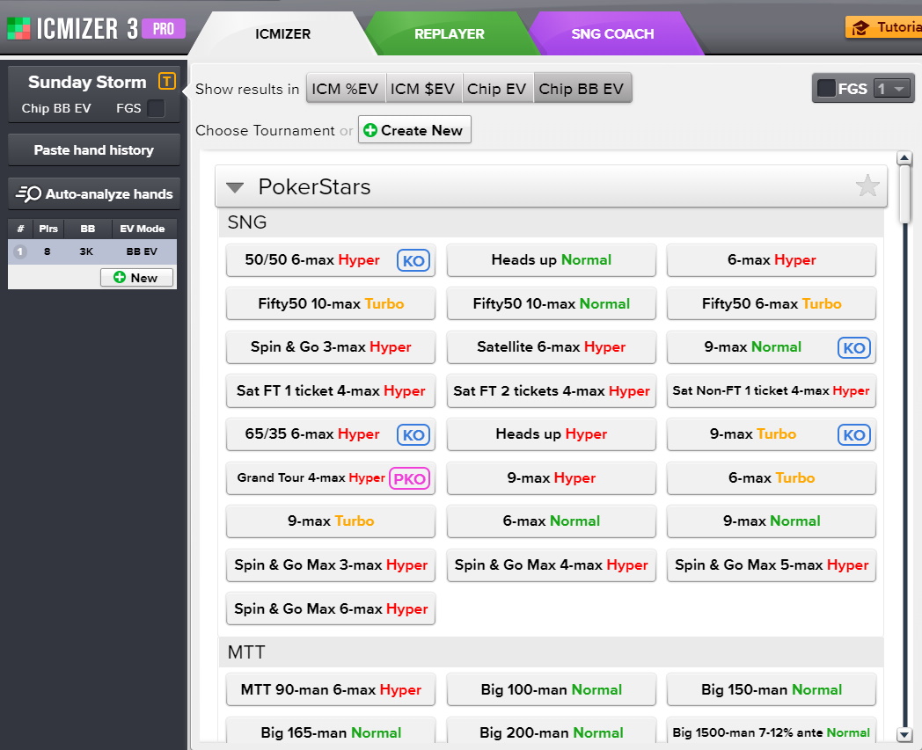Image resolution: width=922 pixels, height=750 pixels.
Task: Toggle the FGS checkbox under Sunday Storm
Action: 156,108
